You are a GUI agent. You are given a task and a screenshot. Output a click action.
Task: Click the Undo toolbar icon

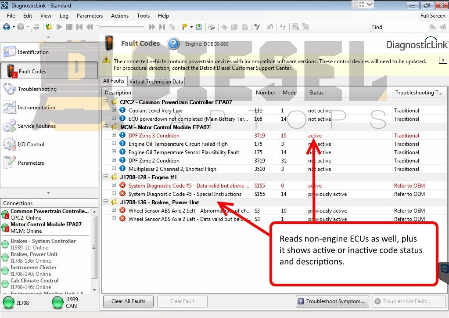pyautogui.click(x=270, y=27)
